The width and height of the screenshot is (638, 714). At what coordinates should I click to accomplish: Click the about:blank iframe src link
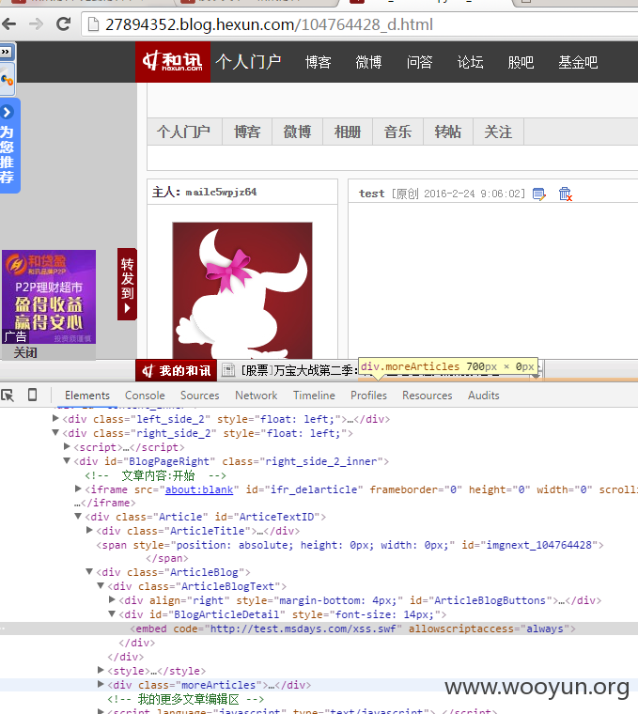(x=199, y=489)
